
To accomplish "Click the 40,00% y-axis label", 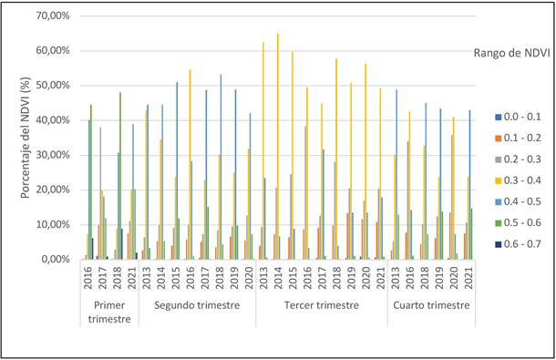I will [53, 120].
